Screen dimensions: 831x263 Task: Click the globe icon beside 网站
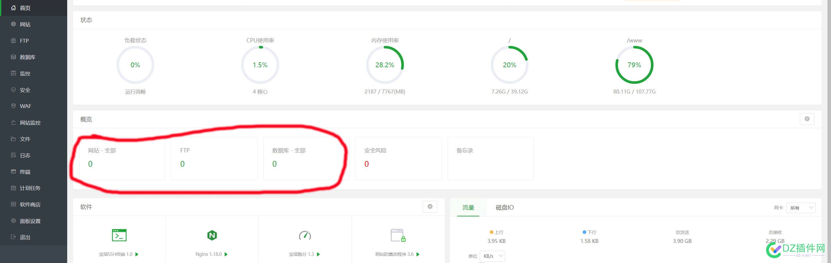[x=13, y=24]
